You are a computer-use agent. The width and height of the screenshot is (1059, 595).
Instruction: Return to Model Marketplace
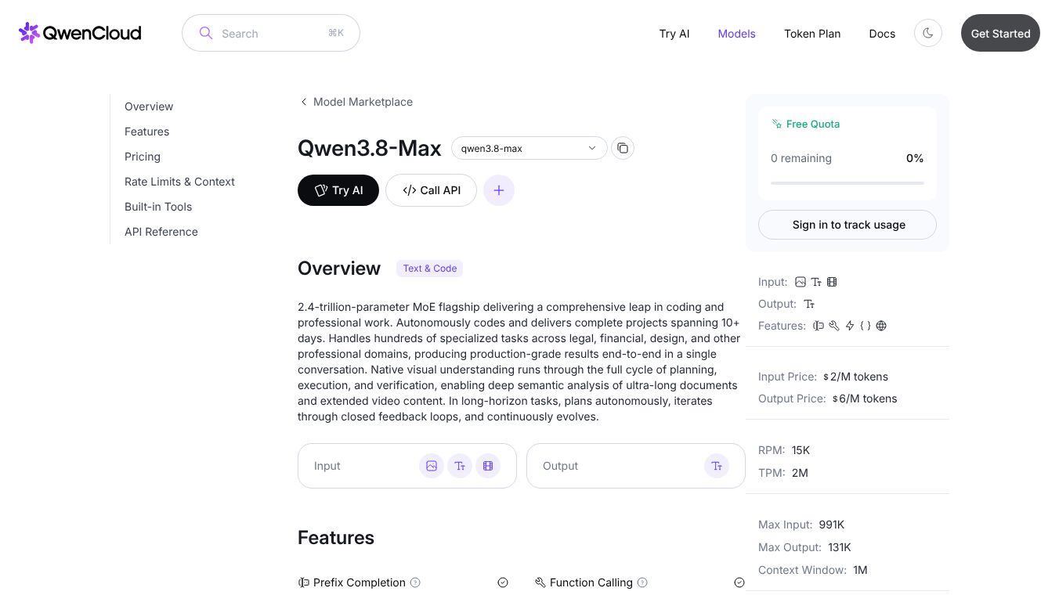[x=363, y=102]
